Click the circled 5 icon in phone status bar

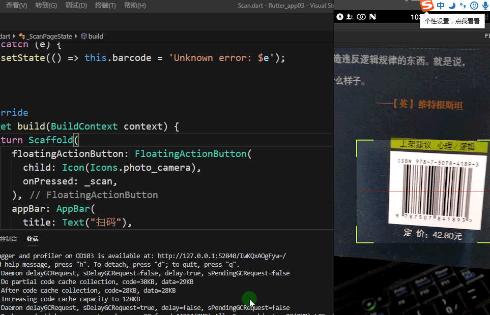pyautogui.click(x=340, y=17)
